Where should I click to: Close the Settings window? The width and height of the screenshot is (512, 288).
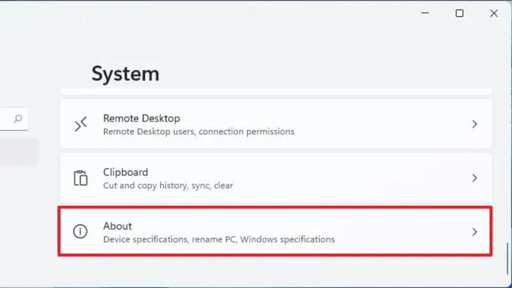(494, 14)
